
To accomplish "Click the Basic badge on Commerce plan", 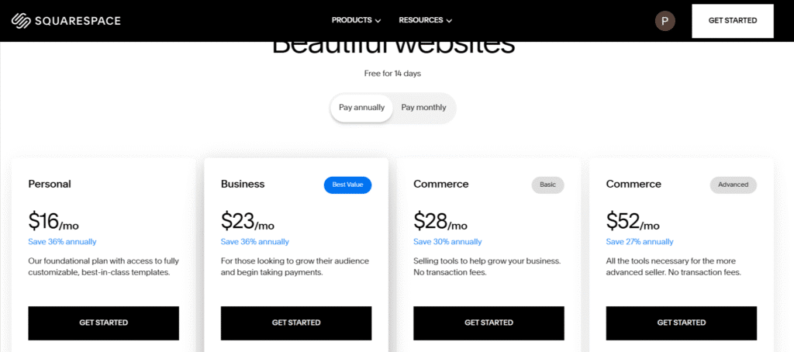I will coord(547,185).
